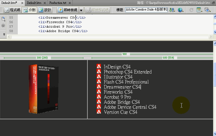Click the Open Documents icon in code sidebar

point(3,19)
